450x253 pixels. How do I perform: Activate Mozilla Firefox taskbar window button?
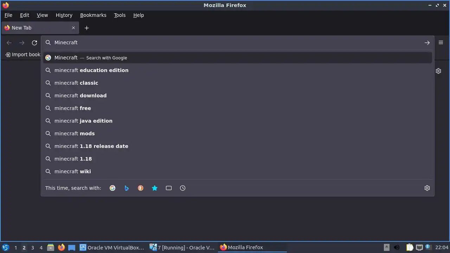pos(252,247)
